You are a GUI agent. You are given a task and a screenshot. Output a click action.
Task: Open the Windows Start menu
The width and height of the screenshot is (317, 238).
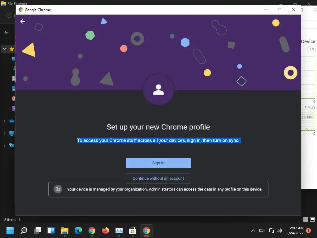pyautogui.click(x=10, y=231)
